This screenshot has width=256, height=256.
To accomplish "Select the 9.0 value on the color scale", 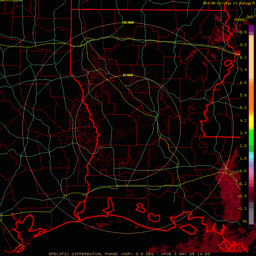I will 243,45.
